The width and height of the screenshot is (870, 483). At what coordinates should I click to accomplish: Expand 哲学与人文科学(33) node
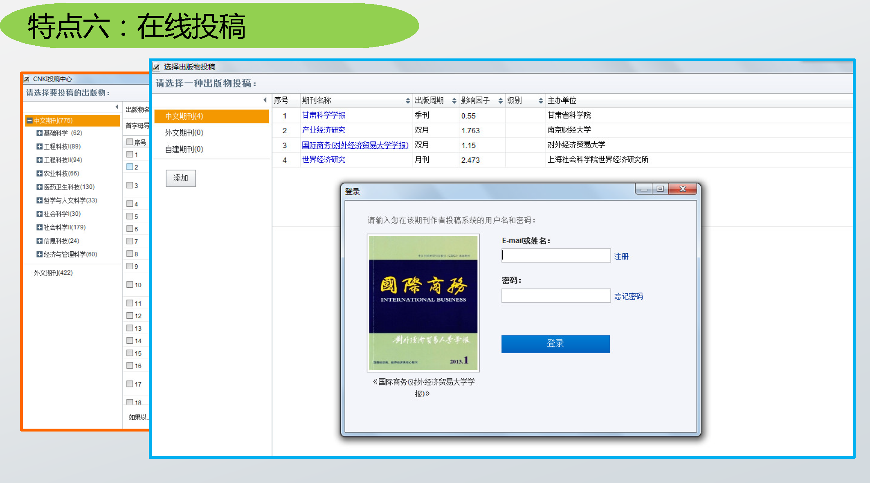pyautogui.click(x=39, y=200)
